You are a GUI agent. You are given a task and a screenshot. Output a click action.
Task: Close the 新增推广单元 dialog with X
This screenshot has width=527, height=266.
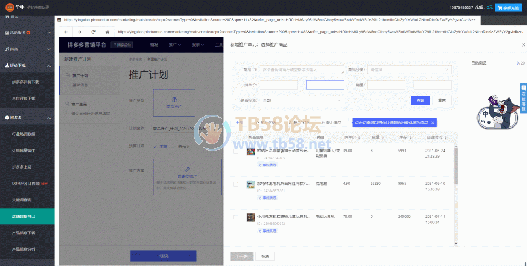click(523, 44)
